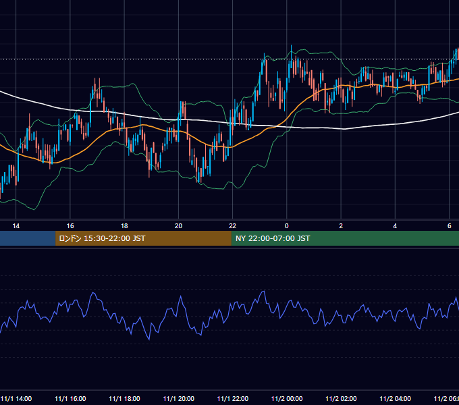The image size is (459, 405).
Task: Click the 0 hour label on price chart axis
Action: [x=287, y=226]
